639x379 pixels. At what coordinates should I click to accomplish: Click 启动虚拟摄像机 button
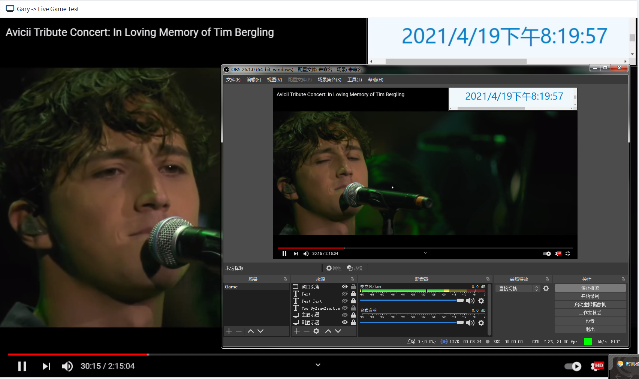[590, 304]
